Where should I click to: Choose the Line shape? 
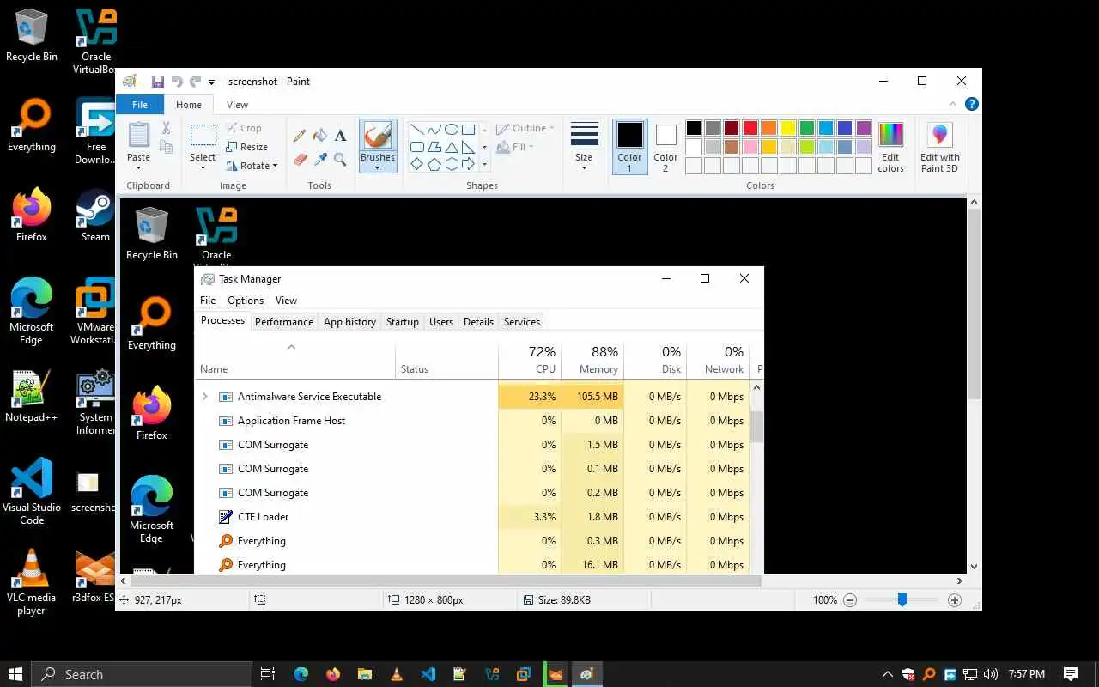coord(416,130)
